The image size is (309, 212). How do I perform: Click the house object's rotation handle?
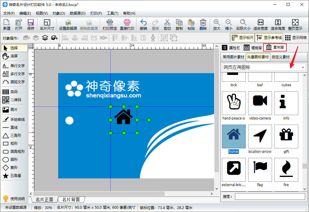coord(149,120)
